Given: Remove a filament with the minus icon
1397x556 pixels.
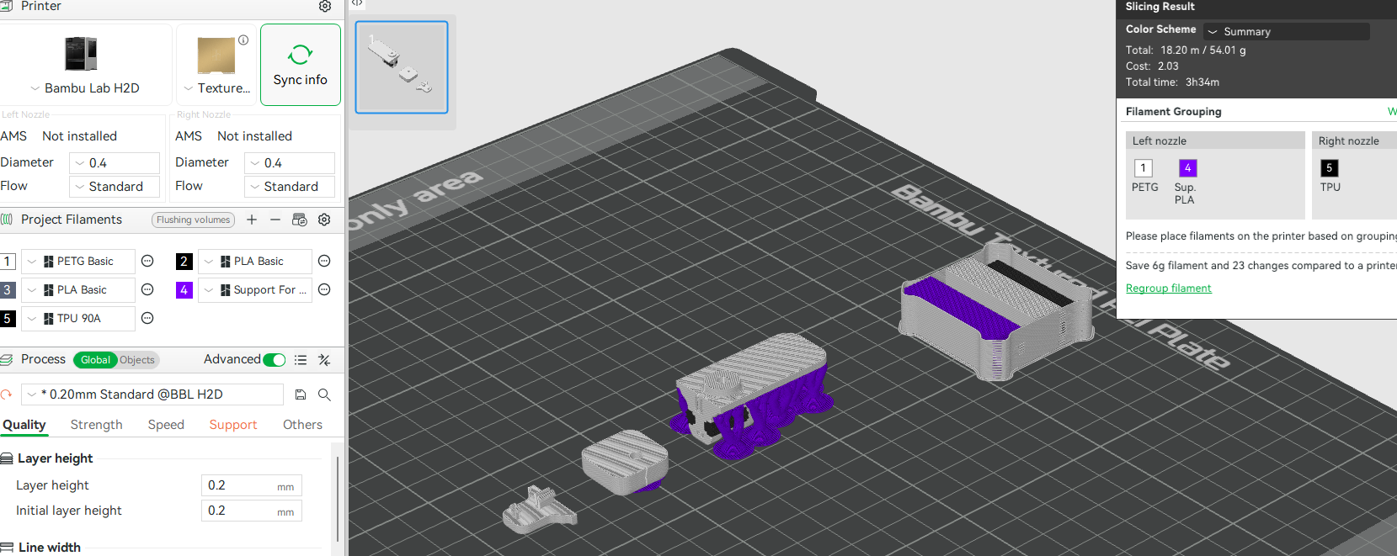Looking at the screenshot, I should click(275, 220).
